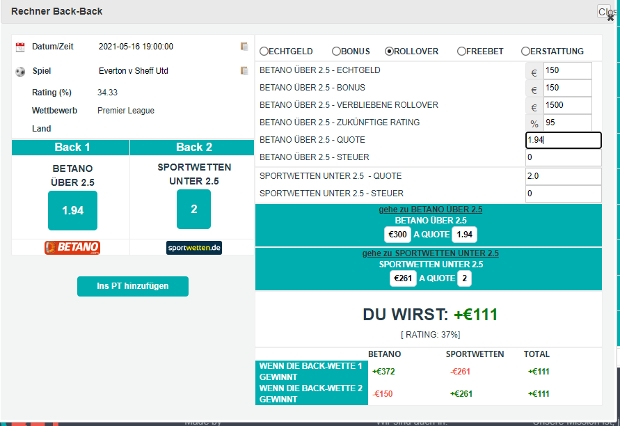
Task: Copy the match name Everton v Sheff Utd
Action: pyautogui.click(x=244, y=71)
